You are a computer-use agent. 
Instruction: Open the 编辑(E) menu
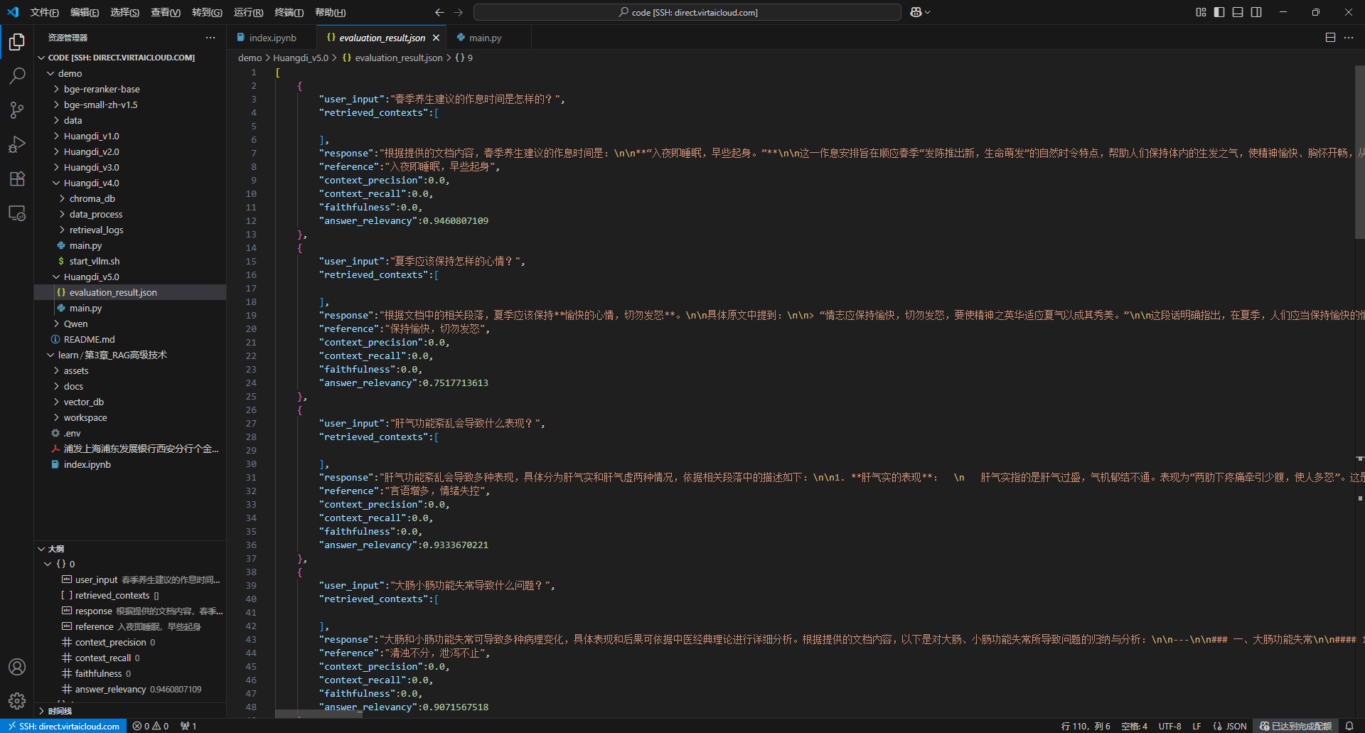[x=85, y=12]
